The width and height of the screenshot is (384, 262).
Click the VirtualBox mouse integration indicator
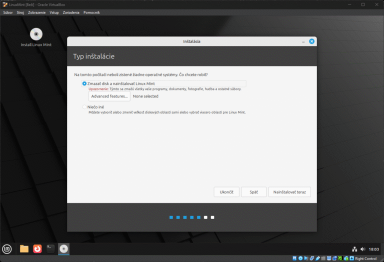346,258
